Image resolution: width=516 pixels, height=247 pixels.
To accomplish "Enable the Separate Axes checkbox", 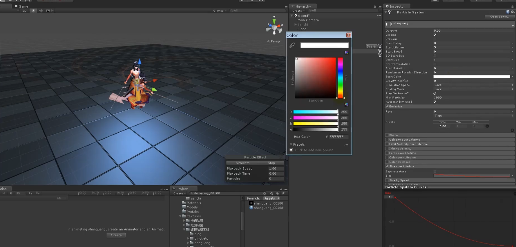I will [435, 171].
